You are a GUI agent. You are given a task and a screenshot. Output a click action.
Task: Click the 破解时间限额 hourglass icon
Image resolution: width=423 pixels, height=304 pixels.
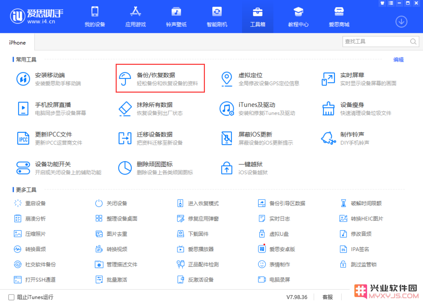click(x=343, y=203)
